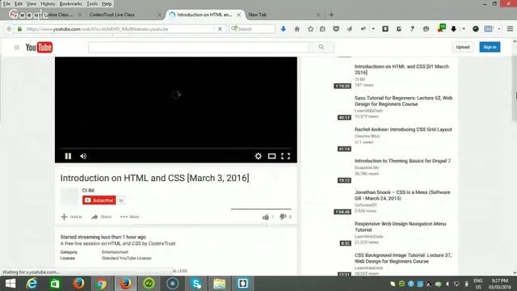Image resolution: width=517 pixels, height=291 pixels.
Task: Open the Edit menu
Action: coord(19,4)
